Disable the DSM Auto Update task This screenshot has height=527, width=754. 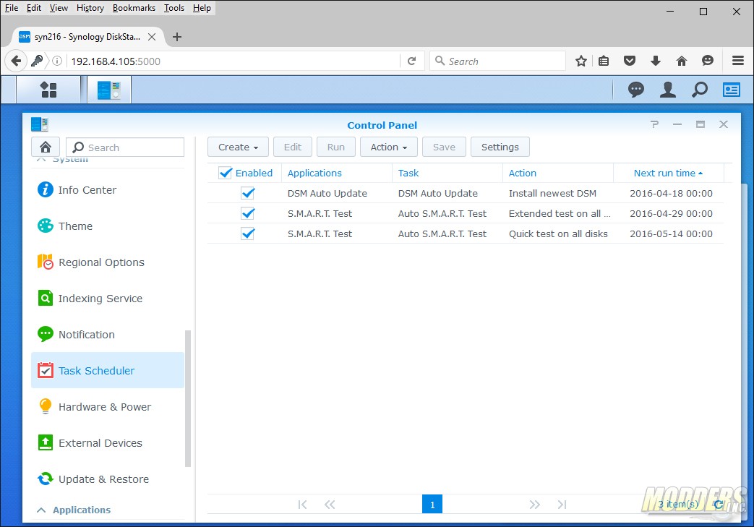pyautogui.click(x=248, y=193)
